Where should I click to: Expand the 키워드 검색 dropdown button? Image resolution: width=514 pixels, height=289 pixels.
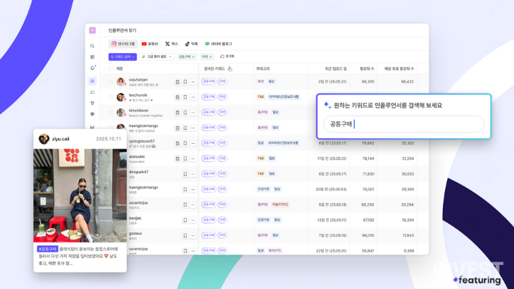click(x=123, y=56)
